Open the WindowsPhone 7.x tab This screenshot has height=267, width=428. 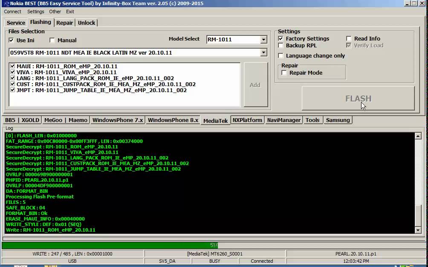pyautogui.click(x=118, y=120)
